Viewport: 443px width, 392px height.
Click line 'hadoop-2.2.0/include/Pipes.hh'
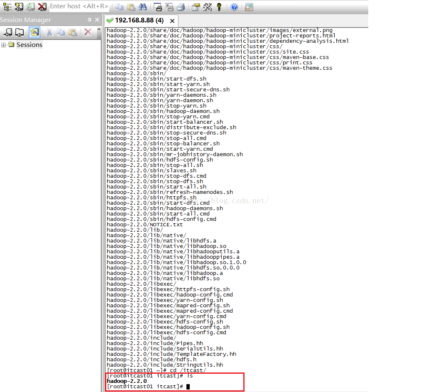tap(155, 343)
